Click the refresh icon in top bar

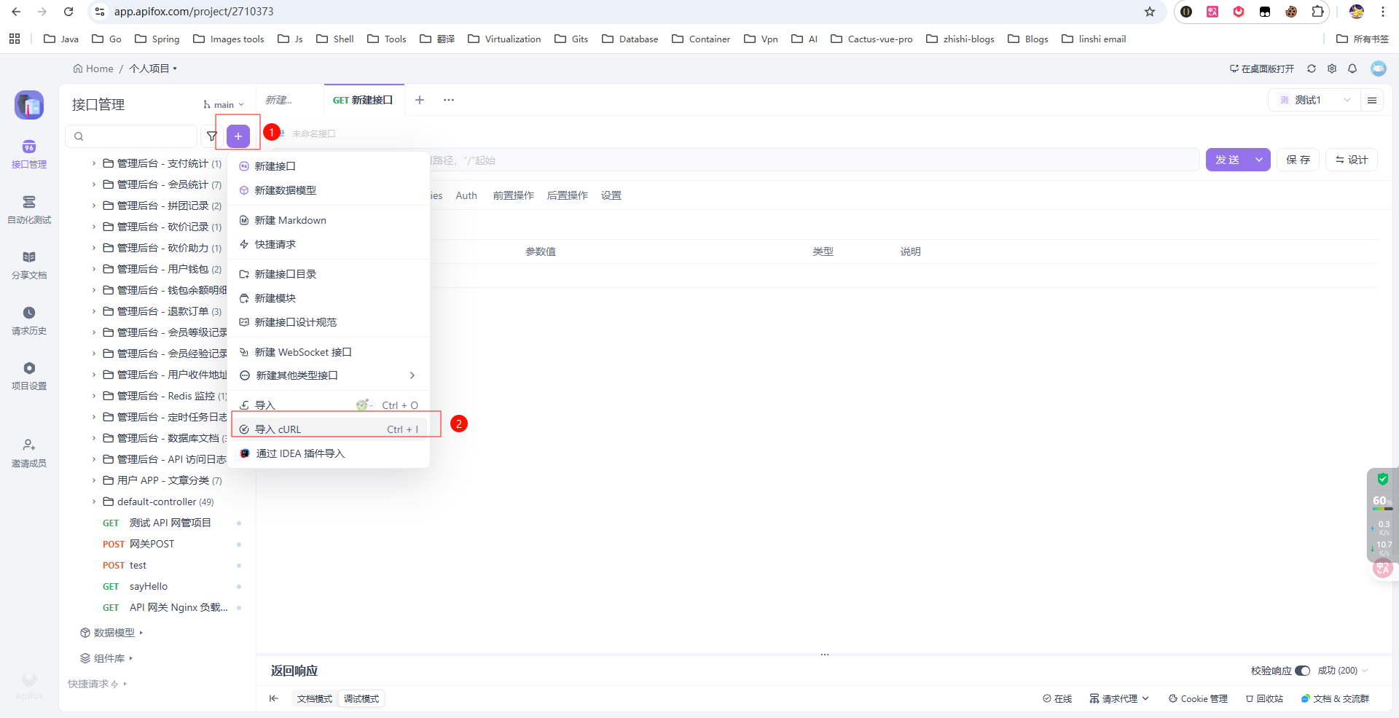(x=1312, y=69)
